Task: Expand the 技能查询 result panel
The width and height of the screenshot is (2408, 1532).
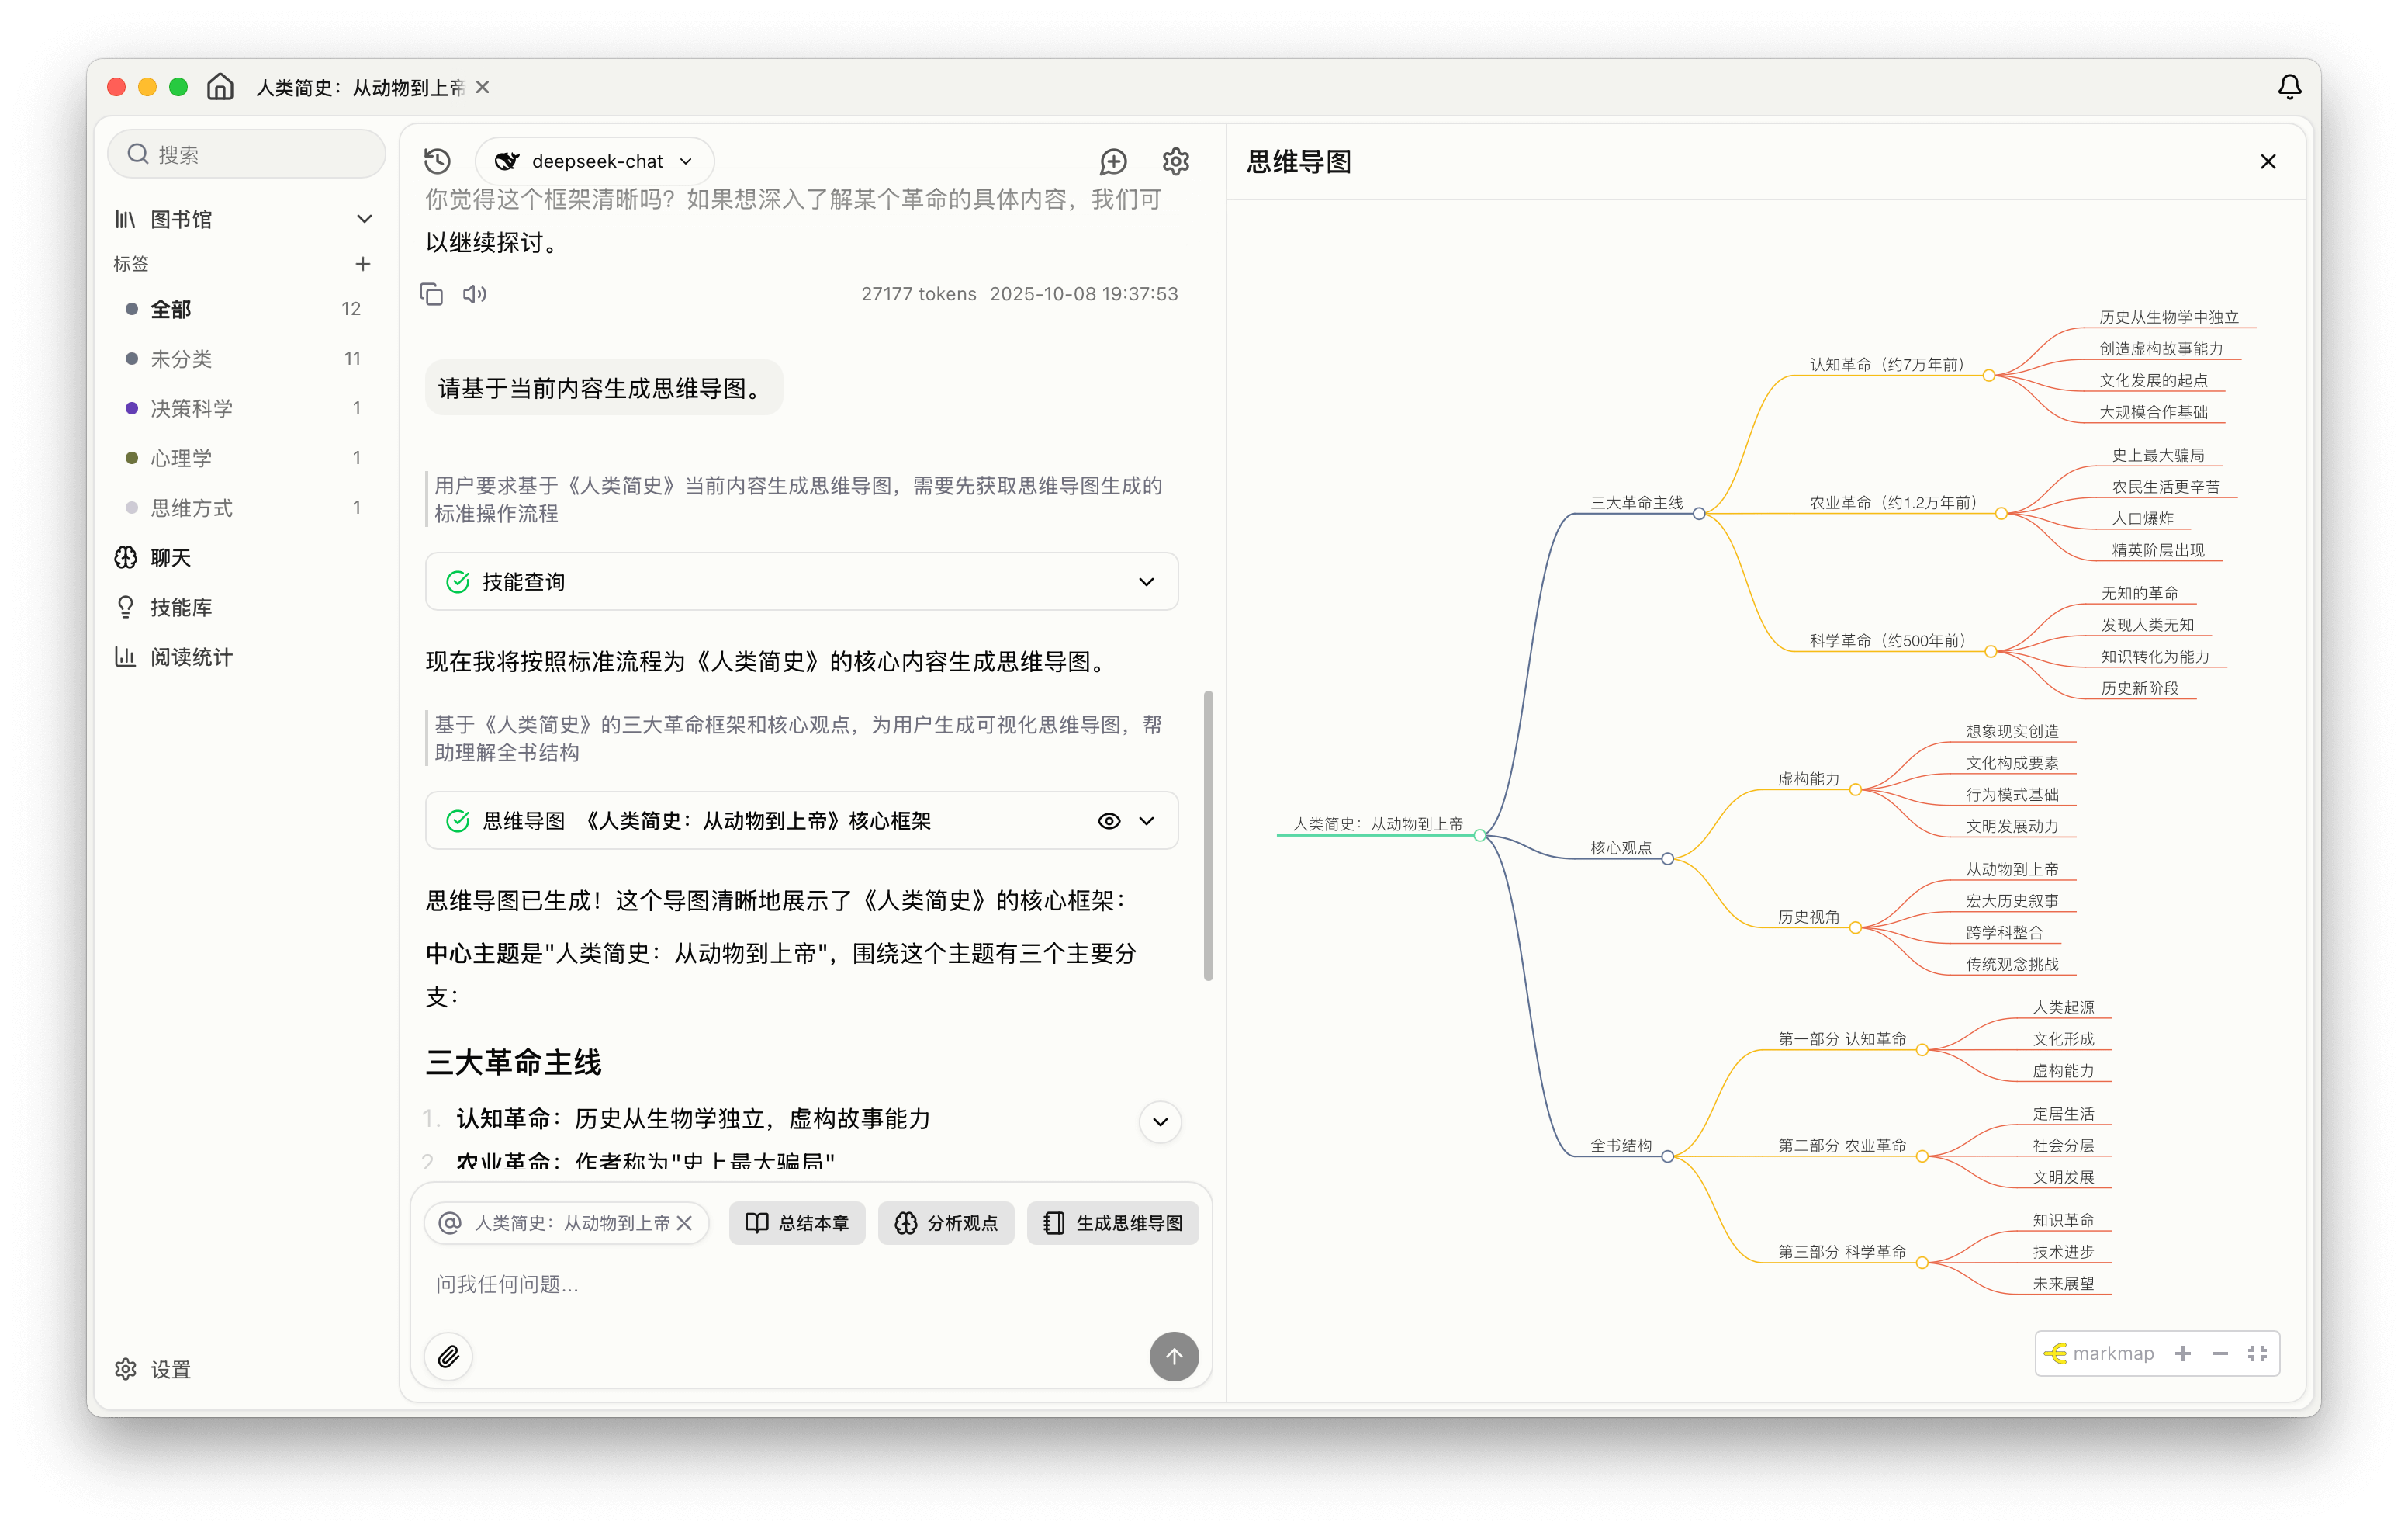Action: tap(1146, 582)
